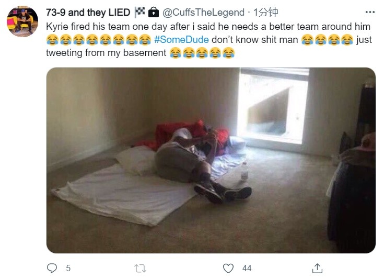Open the profile named 73-9 and they LIED
The image size is (384, 279).
point(88,12)
